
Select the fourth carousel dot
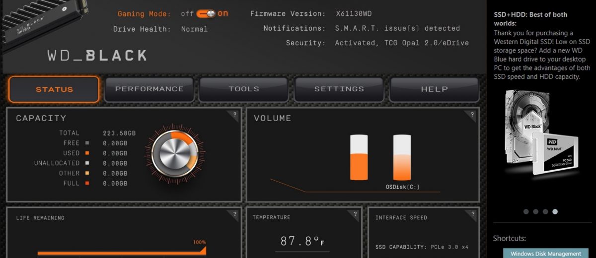(x=555, y=211)
